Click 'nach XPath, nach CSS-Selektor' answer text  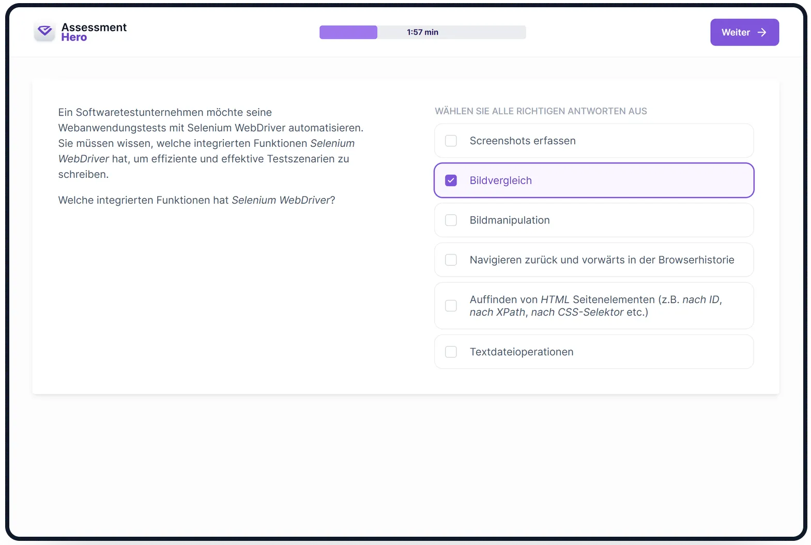point(546,312)
